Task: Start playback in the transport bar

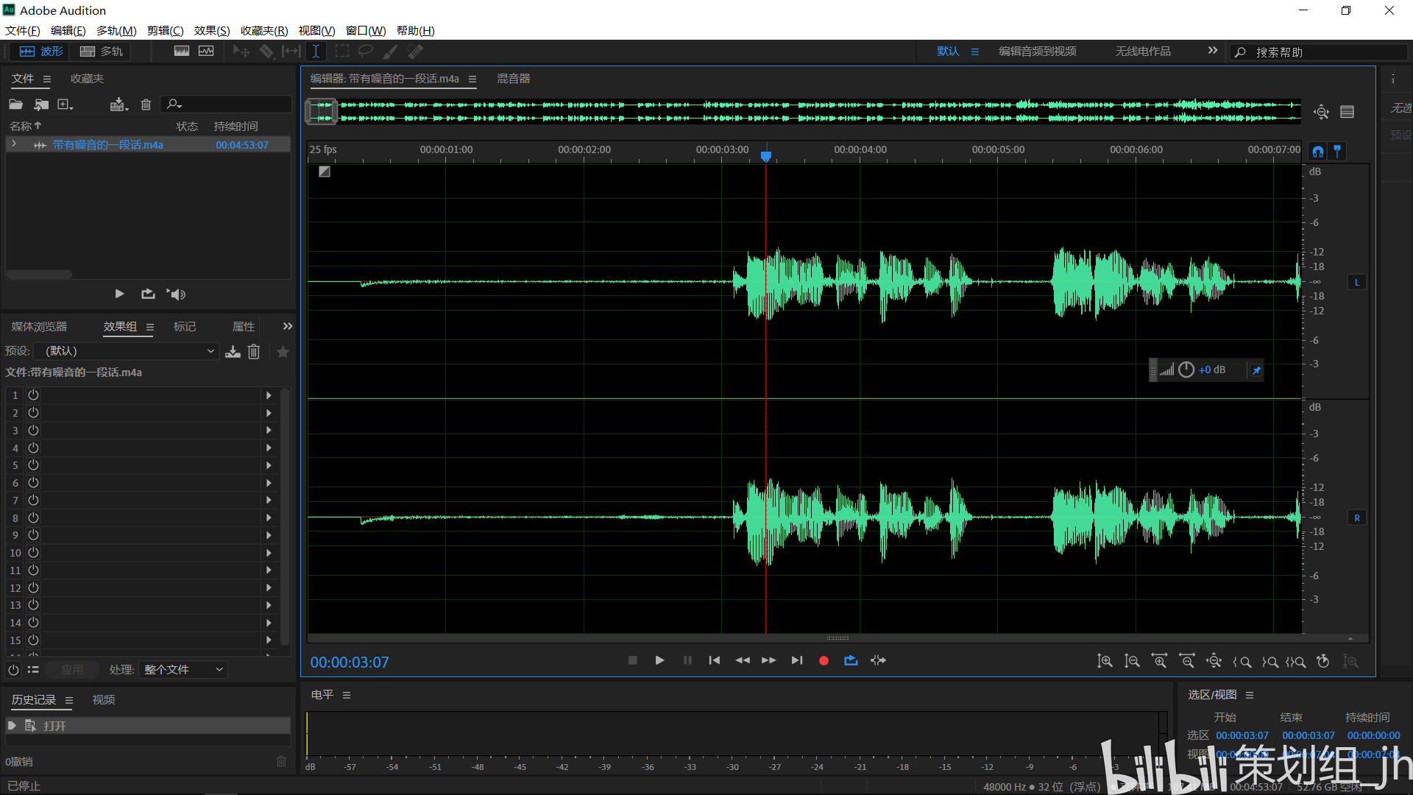Action: pos(659,660)
